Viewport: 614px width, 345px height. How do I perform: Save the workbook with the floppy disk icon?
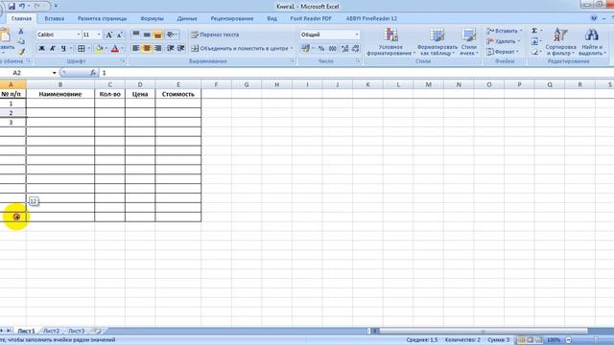pyautogui.click(x=12, y=7)
